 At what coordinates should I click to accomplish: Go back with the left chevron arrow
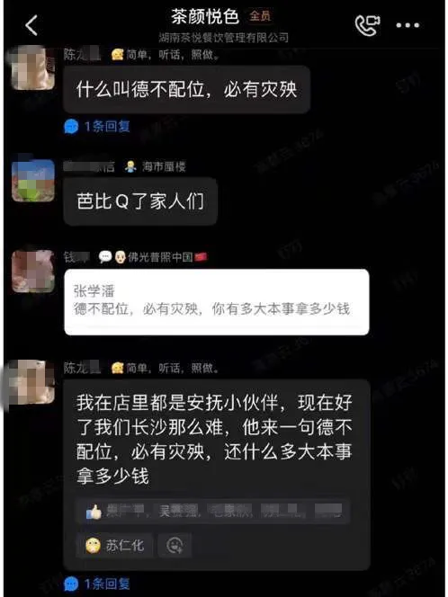tap(32, 25)
